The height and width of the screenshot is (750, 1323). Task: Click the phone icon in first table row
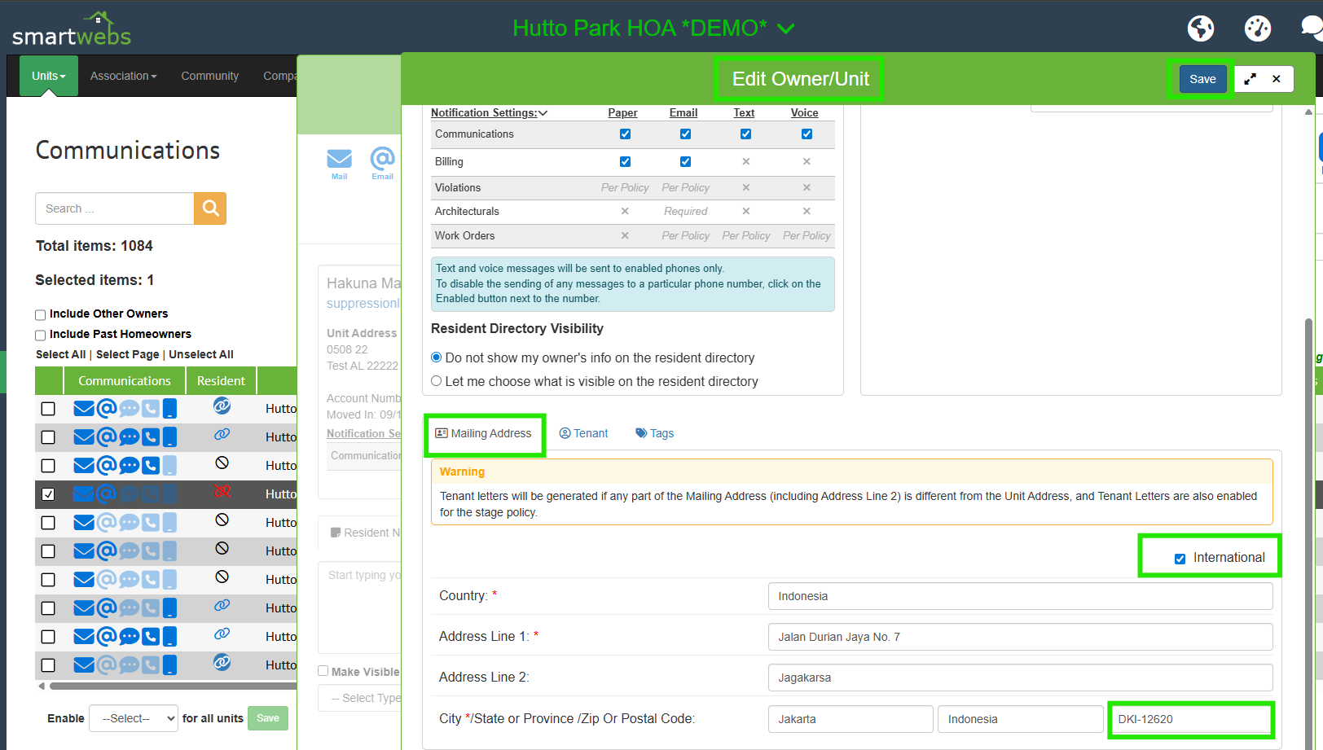(151, 409)
